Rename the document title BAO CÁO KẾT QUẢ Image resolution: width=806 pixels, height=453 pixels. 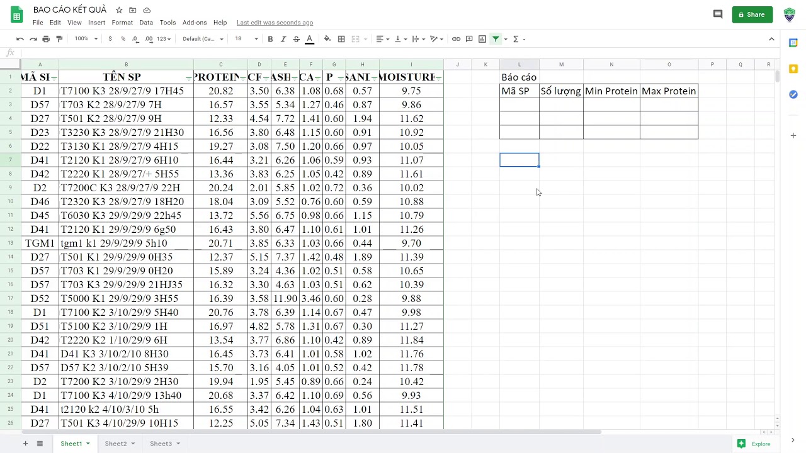click(x=70, y=10)
